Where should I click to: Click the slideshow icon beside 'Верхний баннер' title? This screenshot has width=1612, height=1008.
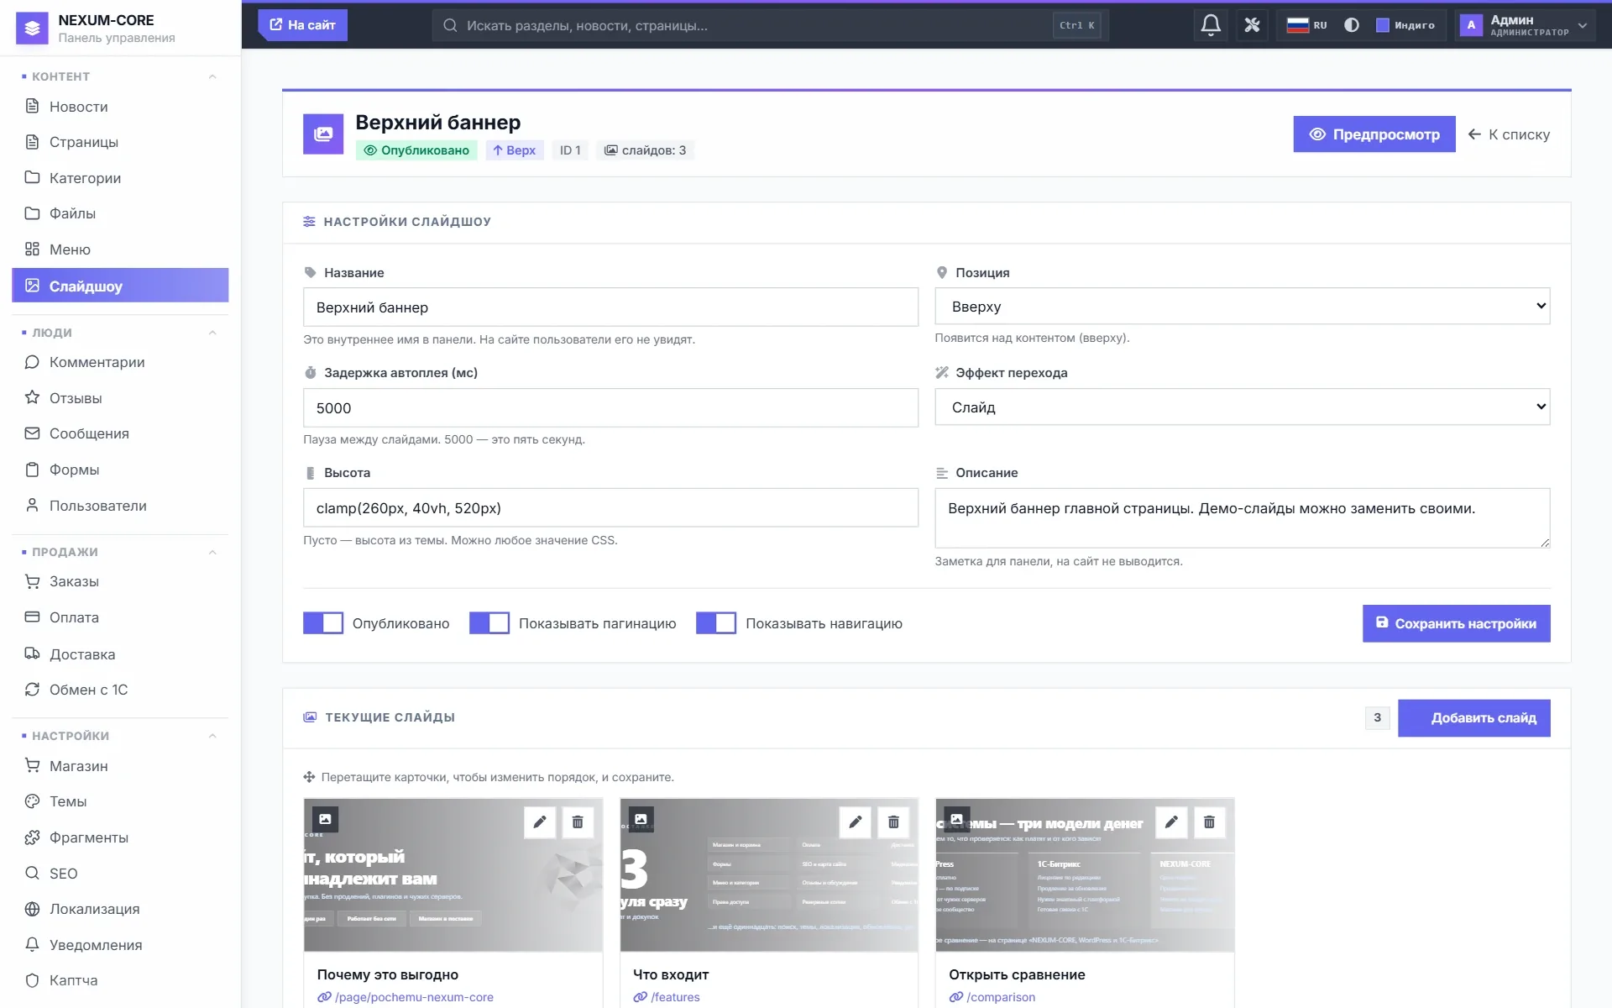tap(323, 134)
